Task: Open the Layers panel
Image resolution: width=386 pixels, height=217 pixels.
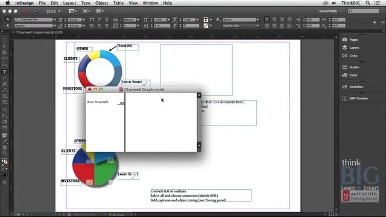Action: tap(351, 48)
